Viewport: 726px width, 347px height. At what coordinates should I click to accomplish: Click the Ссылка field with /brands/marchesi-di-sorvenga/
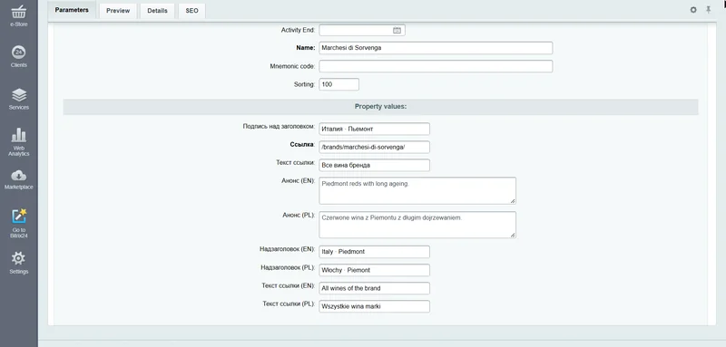click(374, 147)
